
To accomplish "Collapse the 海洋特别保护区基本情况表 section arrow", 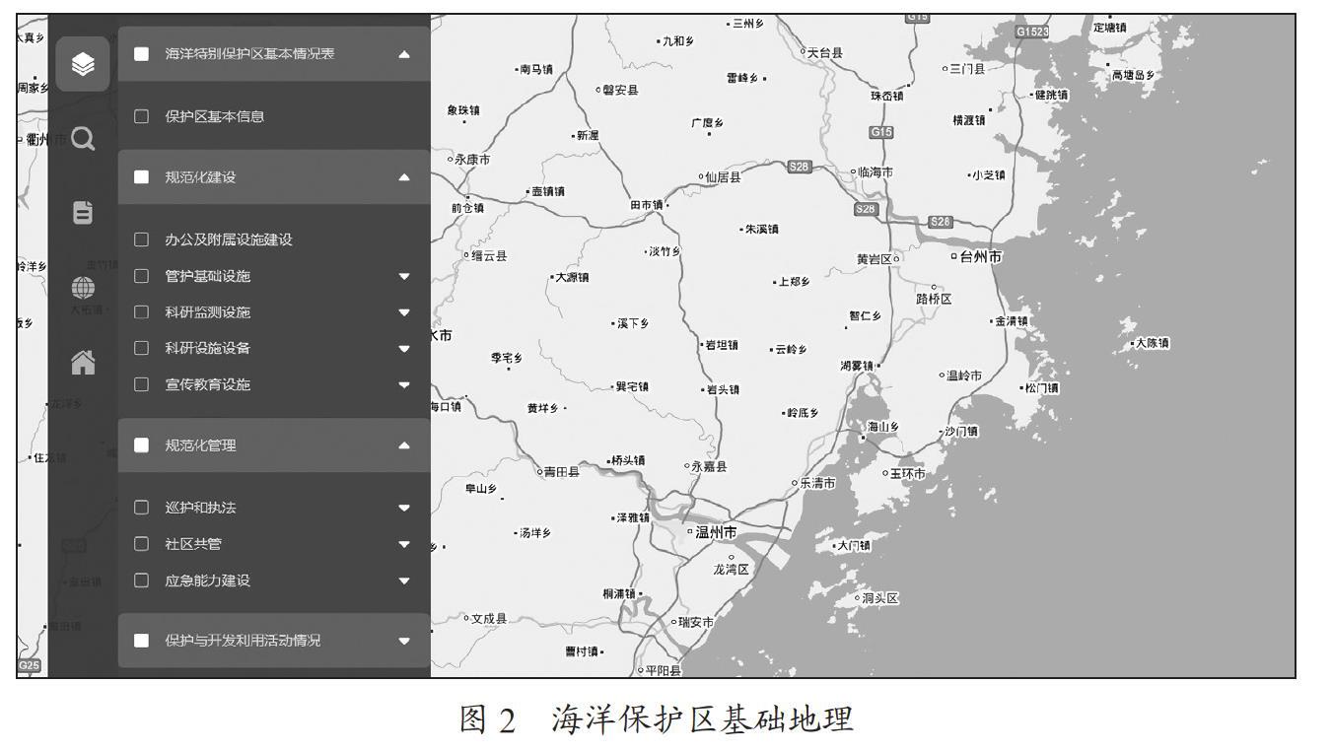I will click(404, 53).
